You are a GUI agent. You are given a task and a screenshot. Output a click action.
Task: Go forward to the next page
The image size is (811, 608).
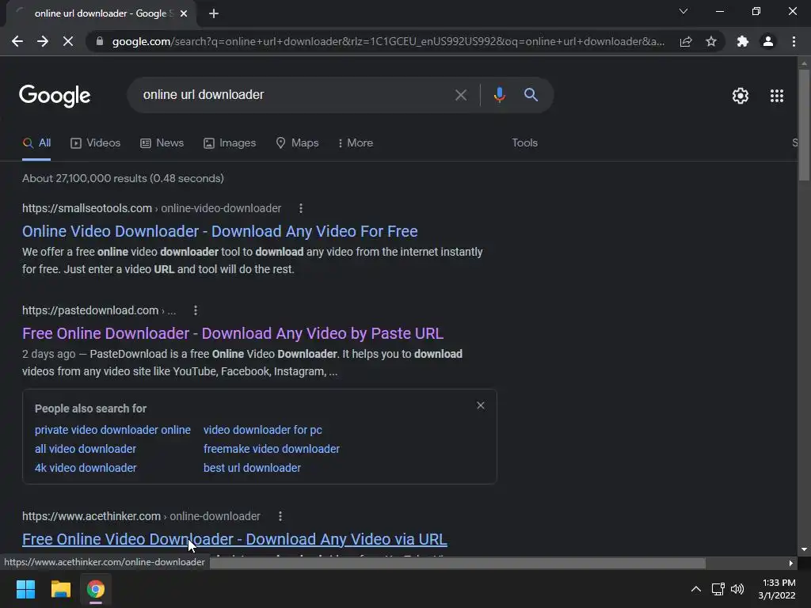coord(43,41)
